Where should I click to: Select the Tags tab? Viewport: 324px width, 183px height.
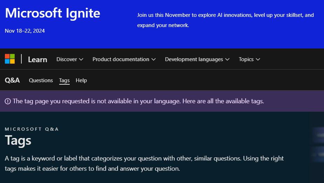(x=64, y=80)
